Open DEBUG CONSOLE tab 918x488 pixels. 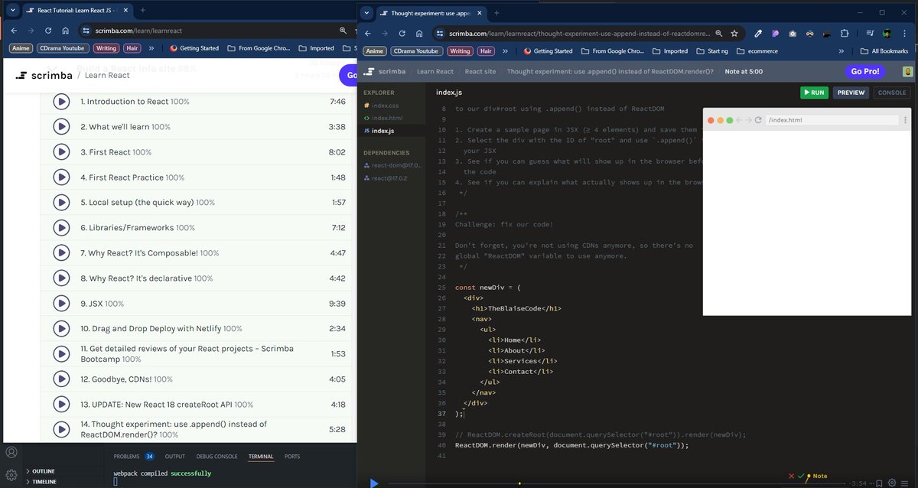216,457
